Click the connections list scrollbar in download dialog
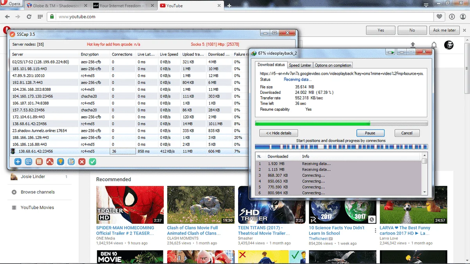The height and width of the screenshot is (264, 470). click(425, 174)
